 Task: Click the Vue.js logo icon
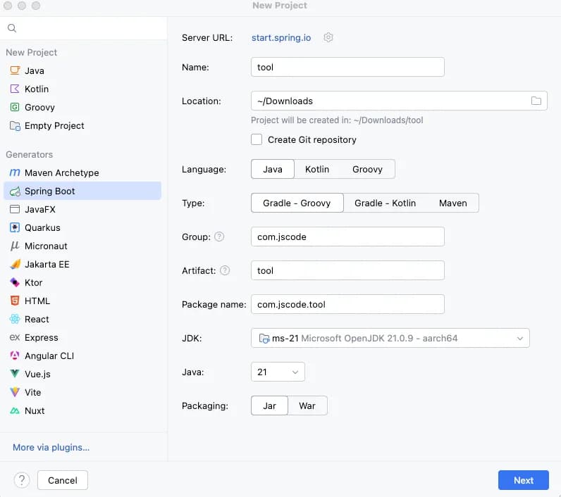tap(15, 374)
